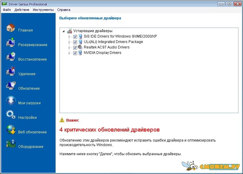
Task: Open the Файл menu
Action: click(7, 10)
